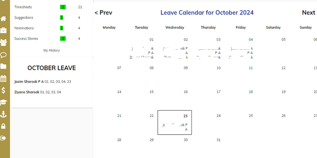The height and width of the screenshot is (158, 317).
Task: Click the briefcase icon in sidebar
Action: tap(3, 30)
